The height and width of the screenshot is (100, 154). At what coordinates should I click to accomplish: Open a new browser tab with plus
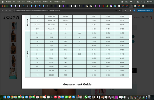[147, 6]
